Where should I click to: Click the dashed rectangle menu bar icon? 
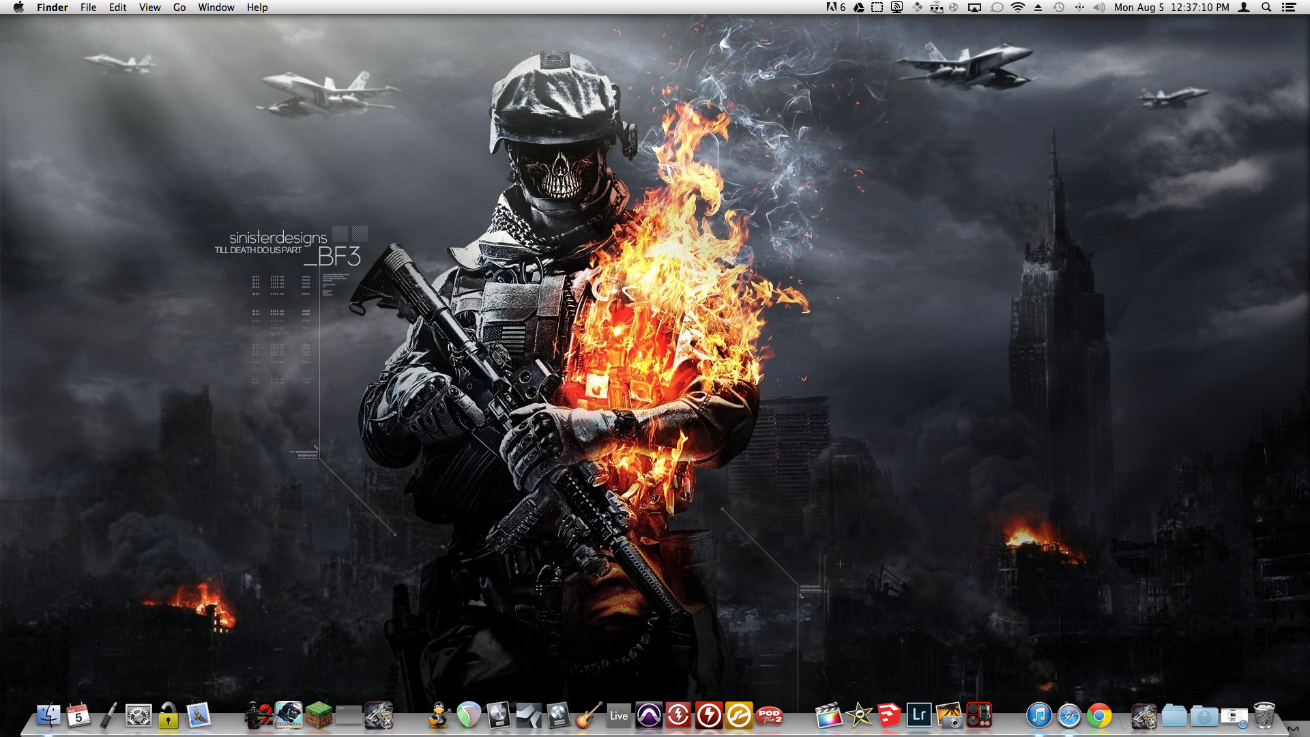point(877,8)
